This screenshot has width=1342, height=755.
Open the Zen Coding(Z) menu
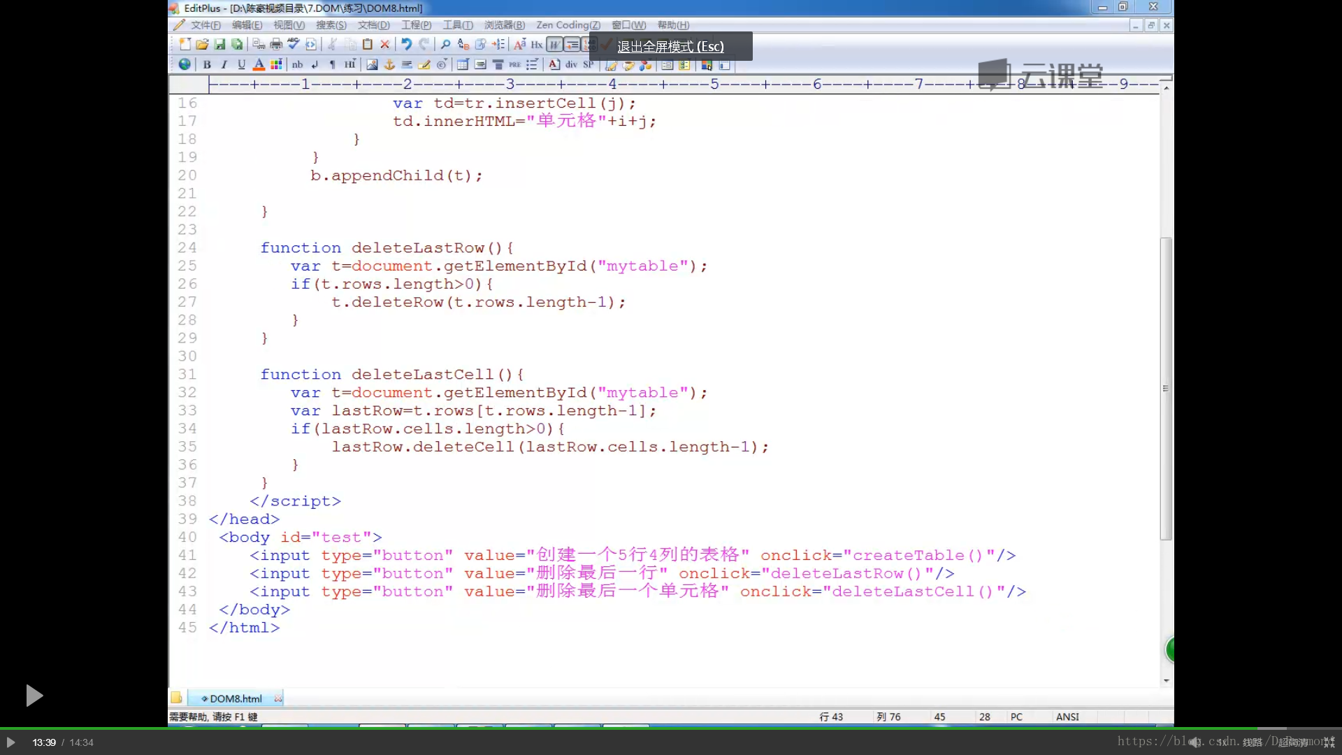click(x=568, y=25)
